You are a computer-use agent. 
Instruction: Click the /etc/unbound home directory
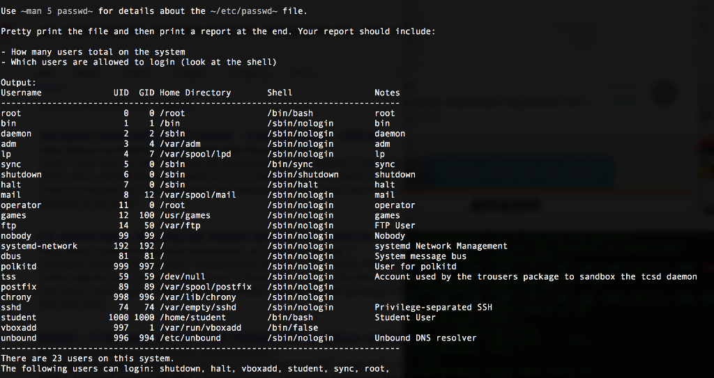[190, 338]
